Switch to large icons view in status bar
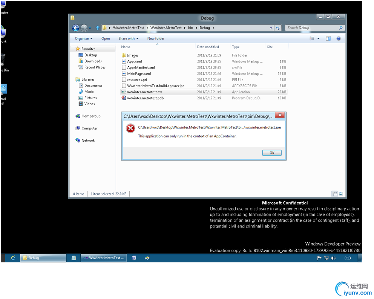 341,194
